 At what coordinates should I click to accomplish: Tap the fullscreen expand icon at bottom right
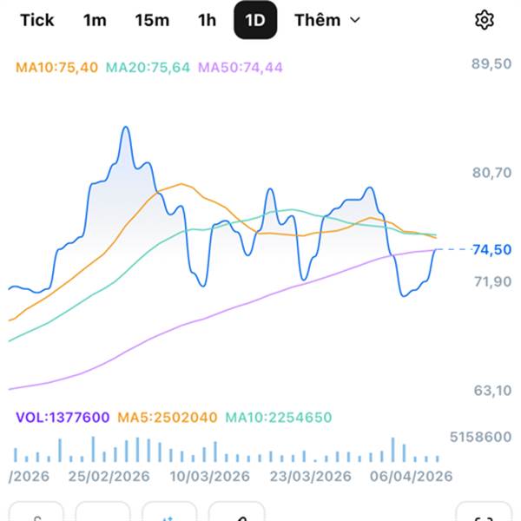click(483, 513)
